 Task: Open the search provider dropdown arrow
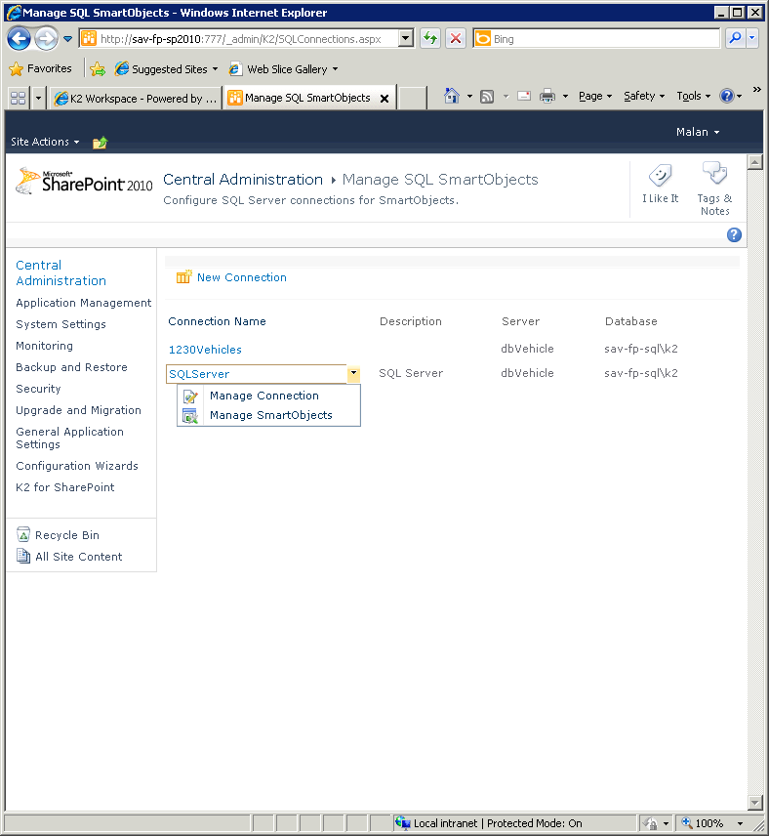[752, 38]
